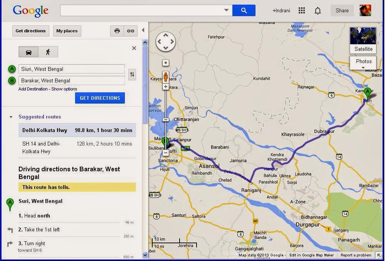Click inside the Barakar destination input field
Viewport: 385px width, 261px height.
(x=71, y=80)
